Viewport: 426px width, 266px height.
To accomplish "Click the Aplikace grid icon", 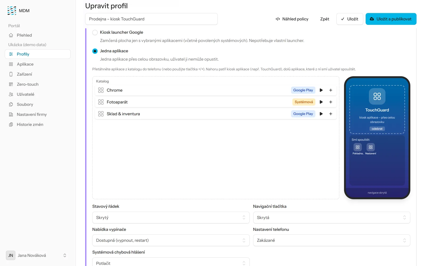I will (11, 64).
